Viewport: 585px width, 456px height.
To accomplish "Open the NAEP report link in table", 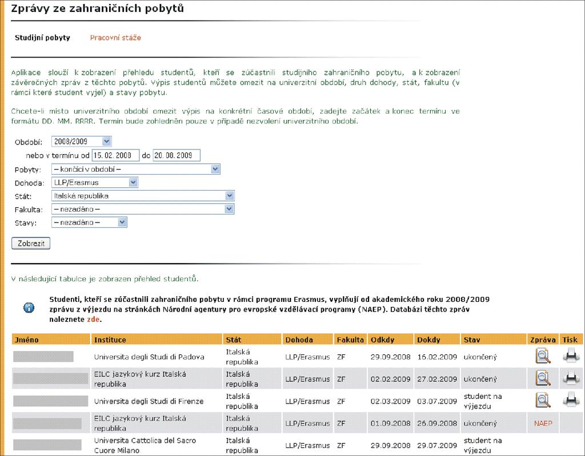I will coord(543,423).
